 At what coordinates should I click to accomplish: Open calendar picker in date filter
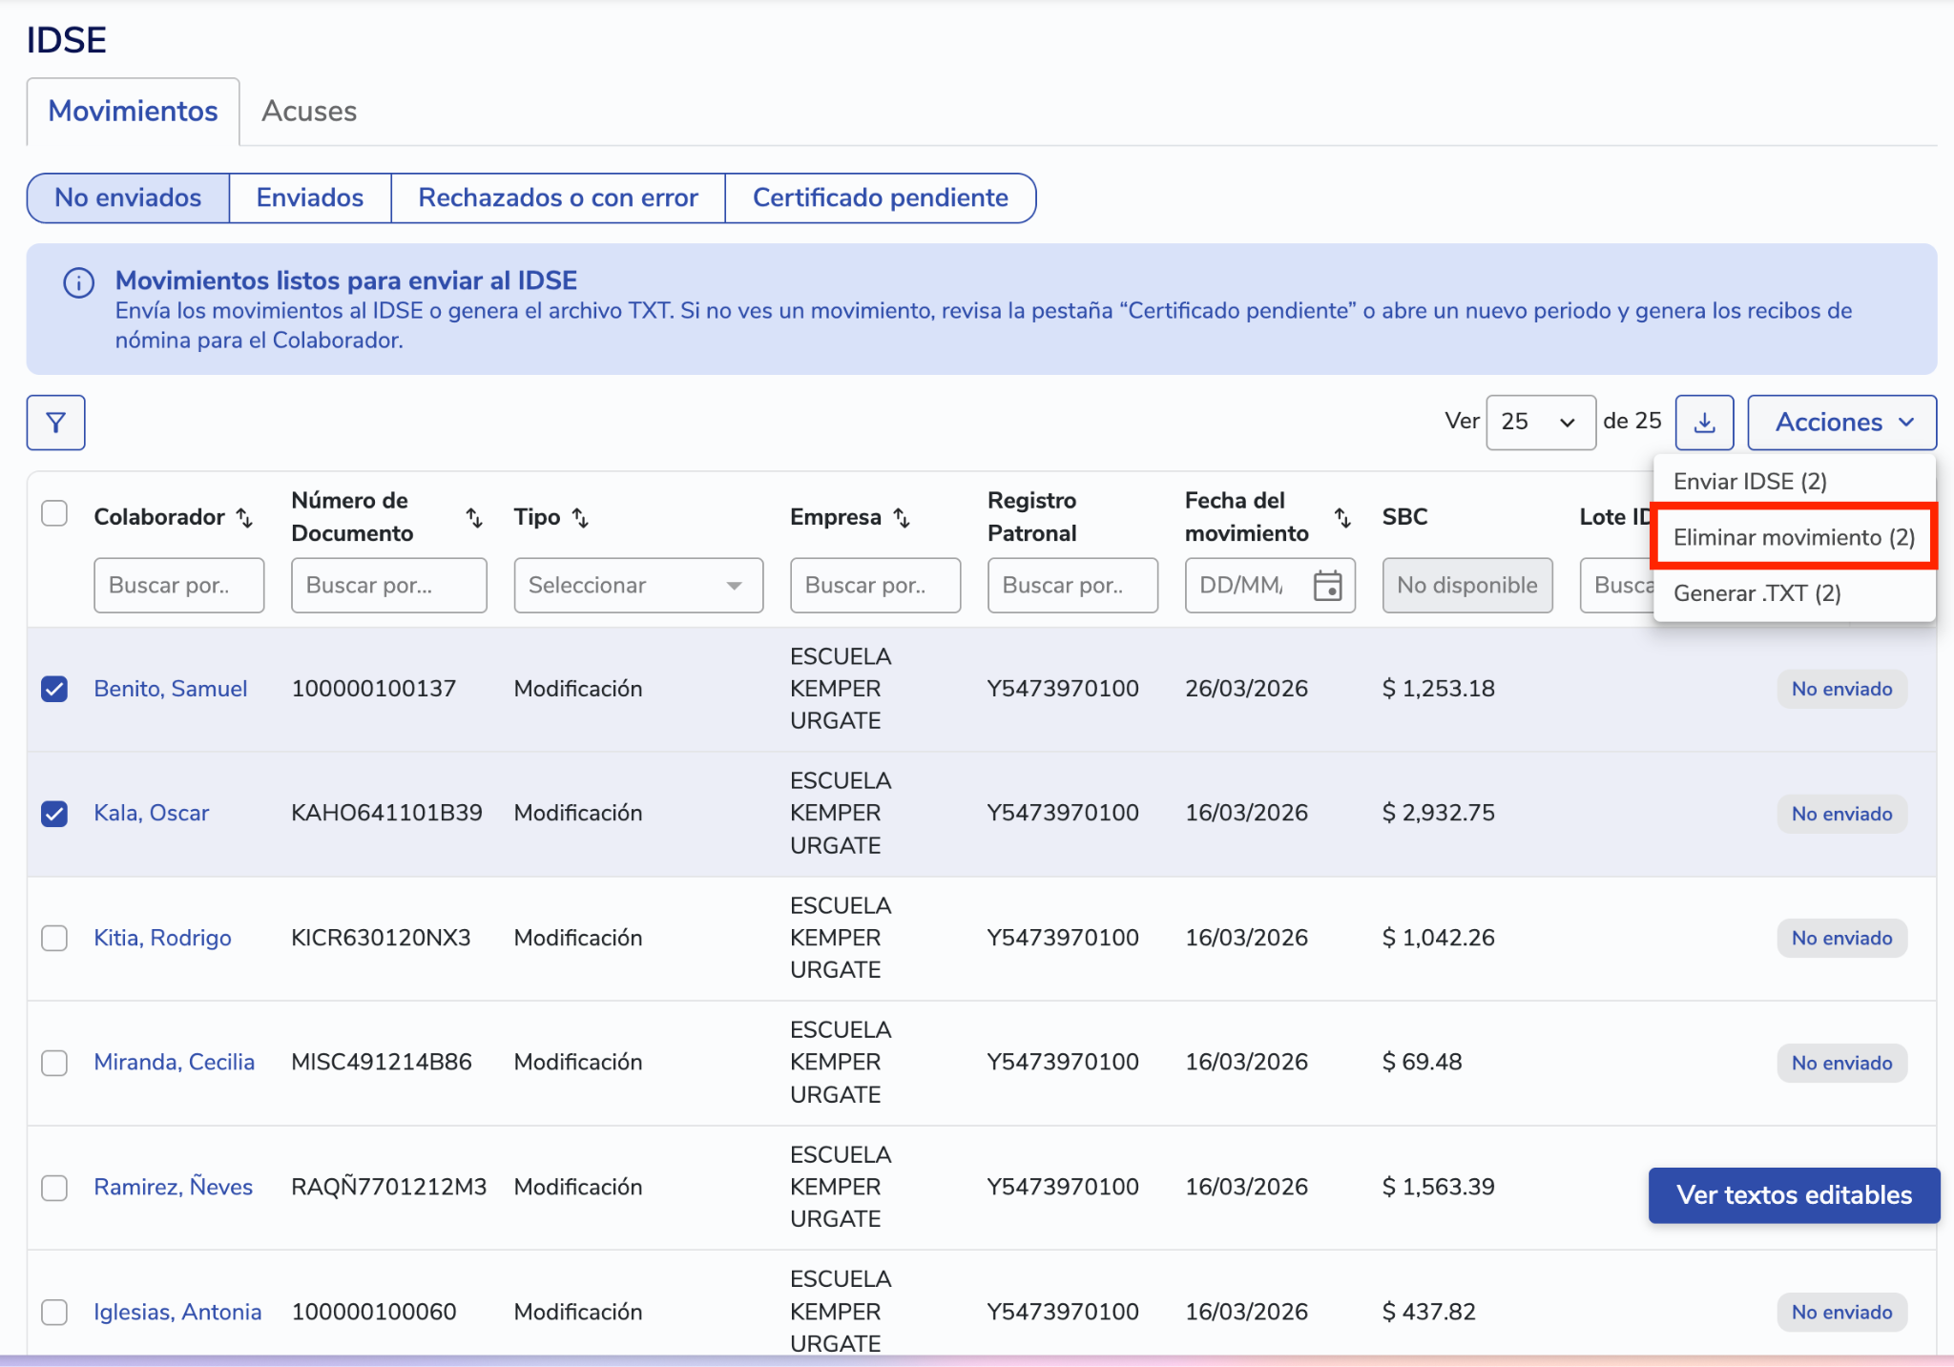tap(1327, 585)
